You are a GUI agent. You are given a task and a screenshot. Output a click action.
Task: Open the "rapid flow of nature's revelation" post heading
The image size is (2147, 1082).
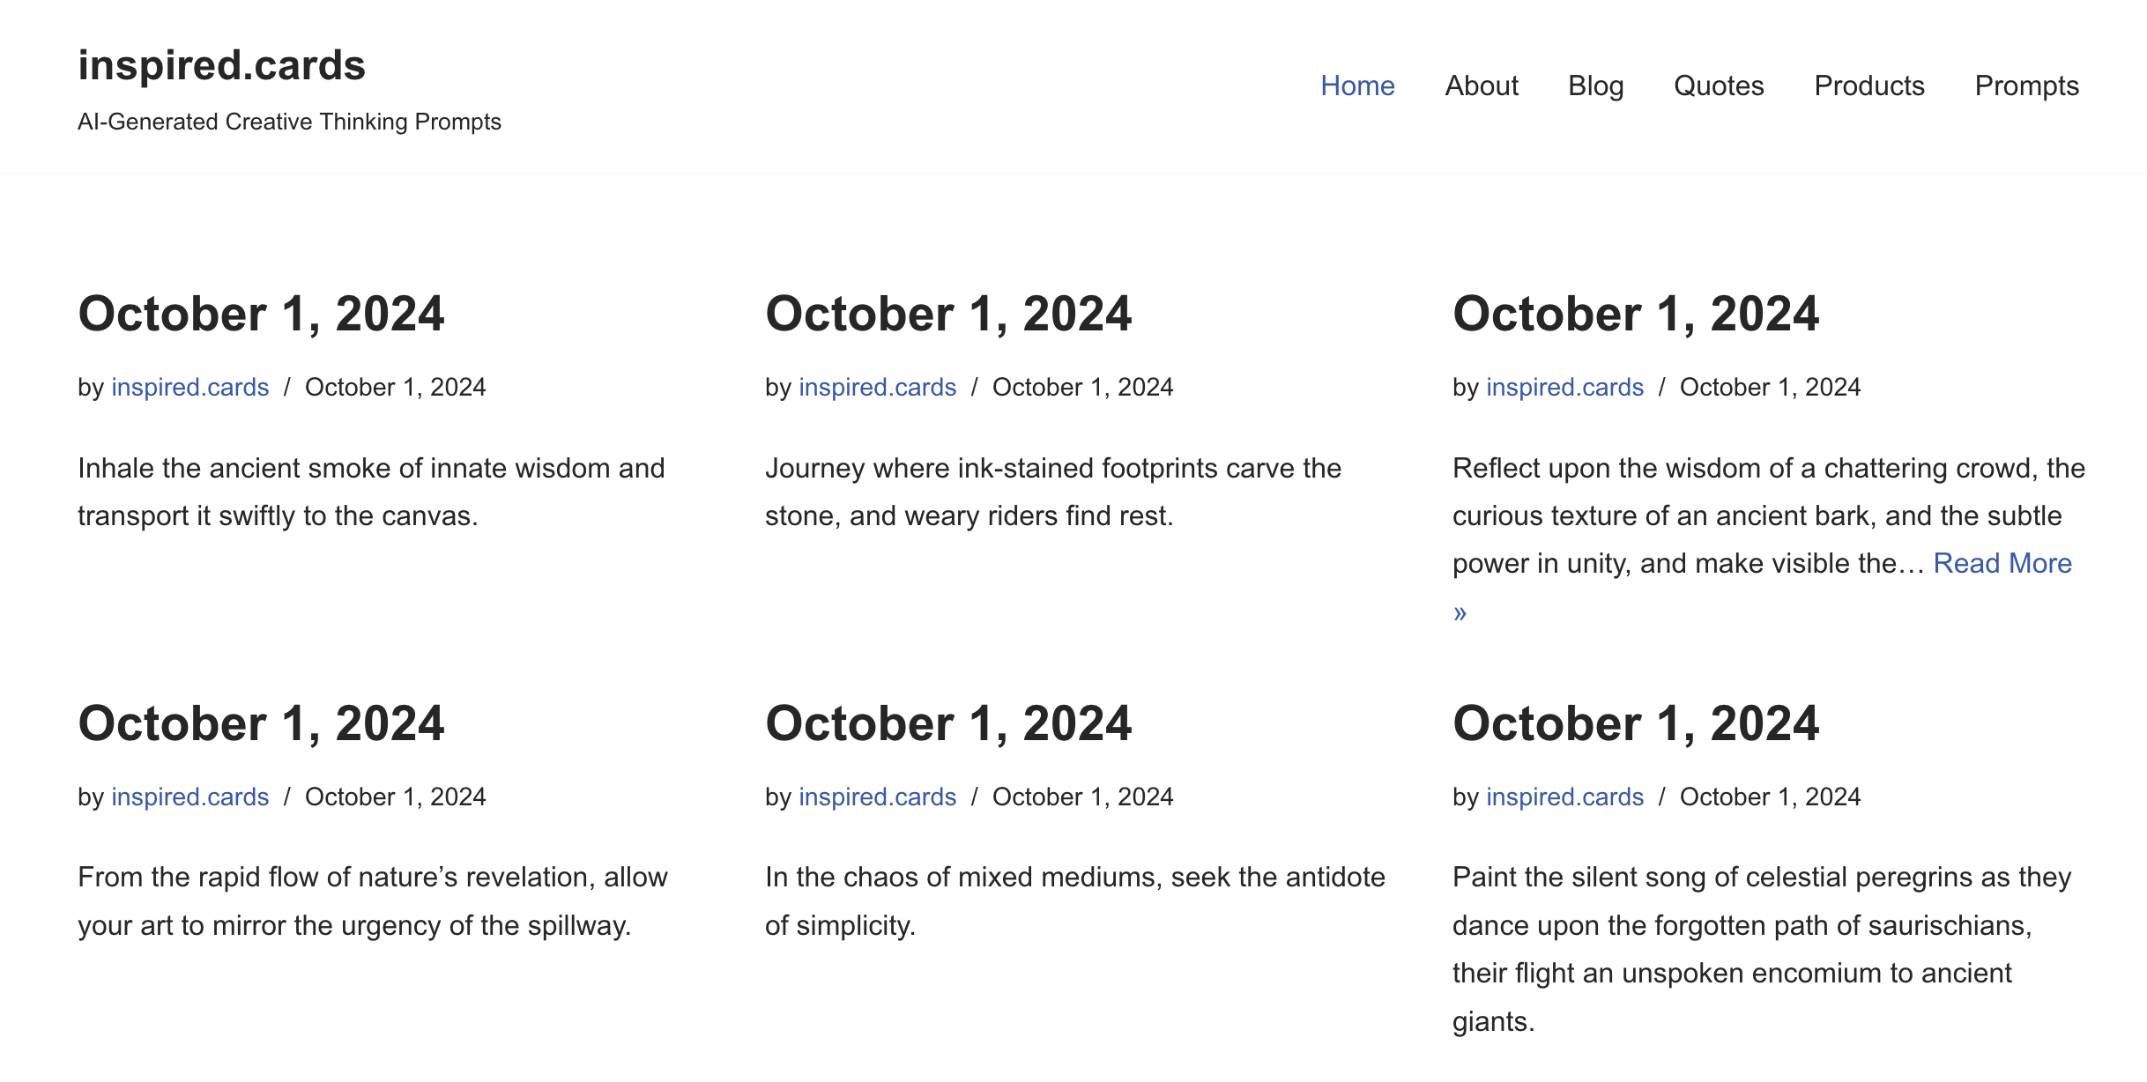pyautogui.click(x=261, y=724)
